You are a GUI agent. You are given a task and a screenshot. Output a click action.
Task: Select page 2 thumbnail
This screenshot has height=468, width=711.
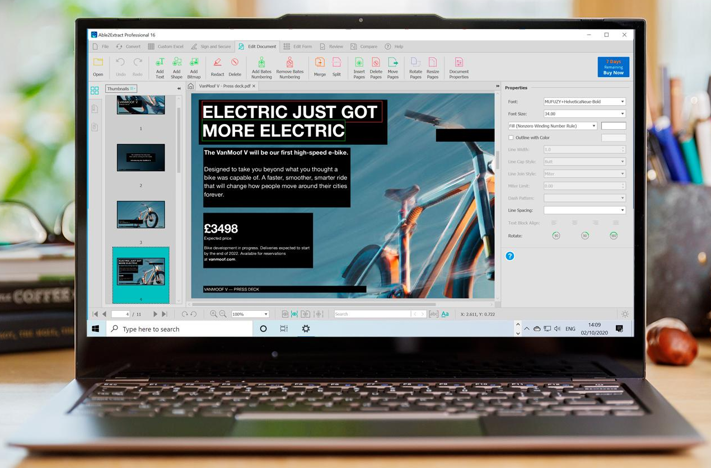tap(141, 158)
